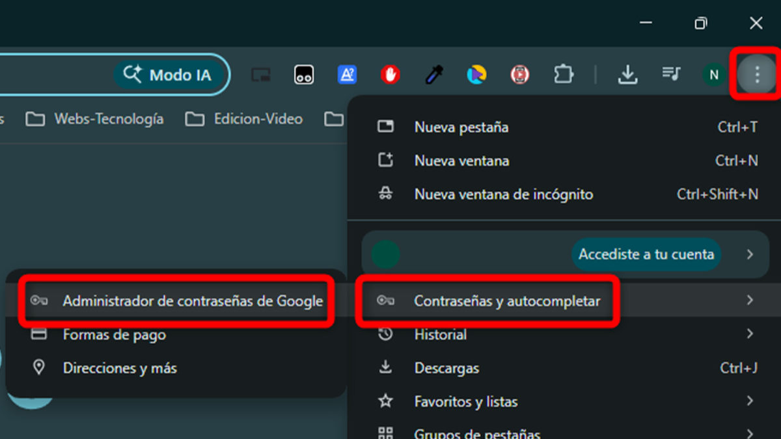Click the Ctrl+Shift+N shortcut label

coord(717,194)
